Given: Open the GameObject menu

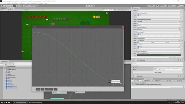Looking at the screenshot, I should (15, 3).
